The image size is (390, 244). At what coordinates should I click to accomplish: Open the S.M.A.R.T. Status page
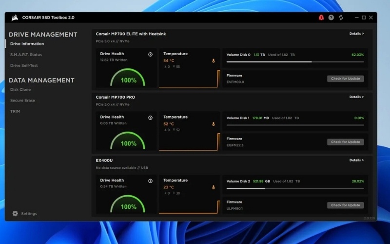tap(26, 55)
